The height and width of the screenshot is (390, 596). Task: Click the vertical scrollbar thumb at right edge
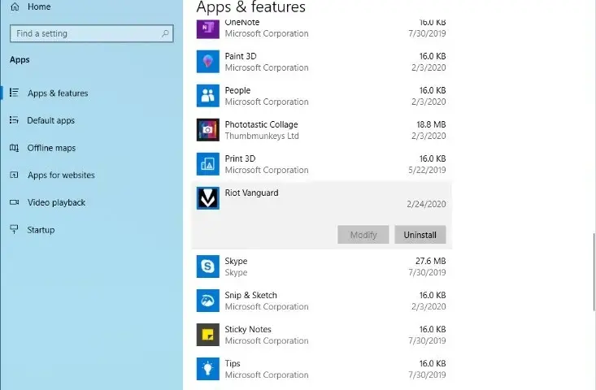(594, 272)
